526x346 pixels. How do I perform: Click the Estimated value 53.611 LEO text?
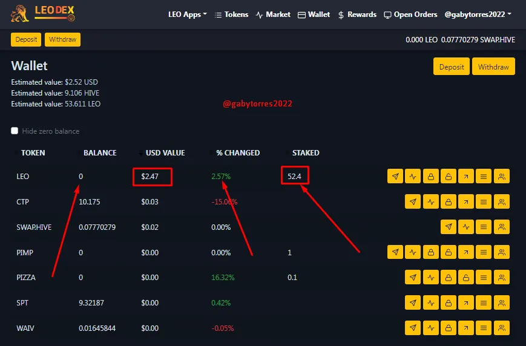[x=56, y=104]
